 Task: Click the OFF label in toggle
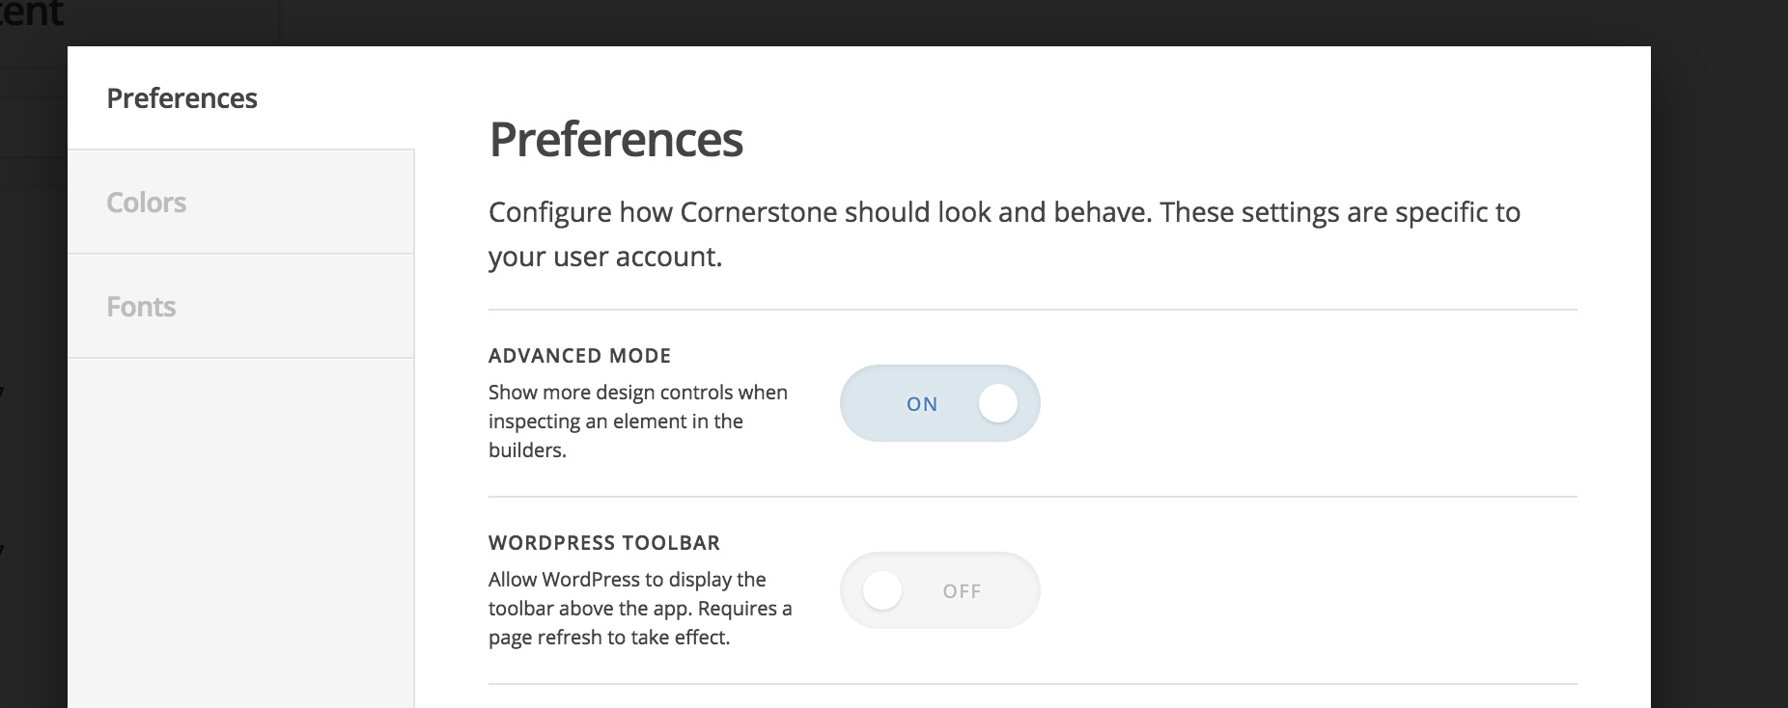click(962, 591)
